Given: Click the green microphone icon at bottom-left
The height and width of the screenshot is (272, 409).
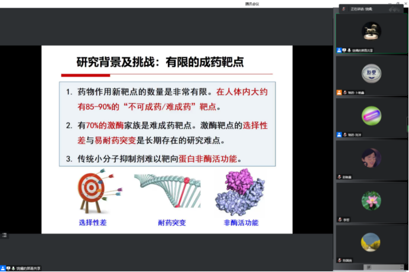Looking at the screenshot, I should click(x=14, y=268).
